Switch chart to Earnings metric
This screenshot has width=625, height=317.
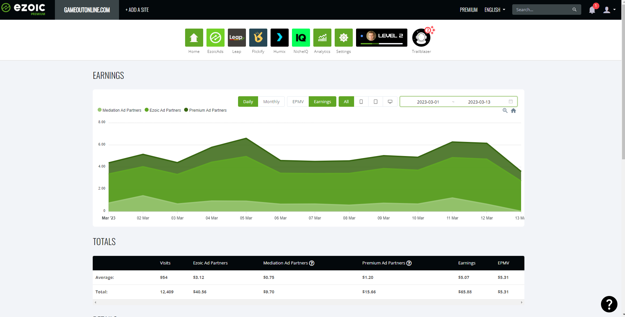(322, 102)
